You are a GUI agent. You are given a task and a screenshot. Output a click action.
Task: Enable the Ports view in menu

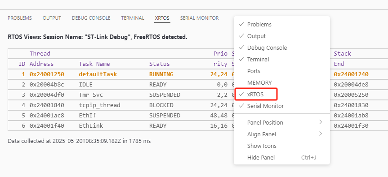click(x=281, y=71)
